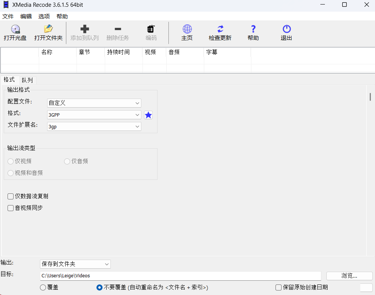Click the 持续时间 column header
The image size is (375, 295).
[x=124, y=52]
